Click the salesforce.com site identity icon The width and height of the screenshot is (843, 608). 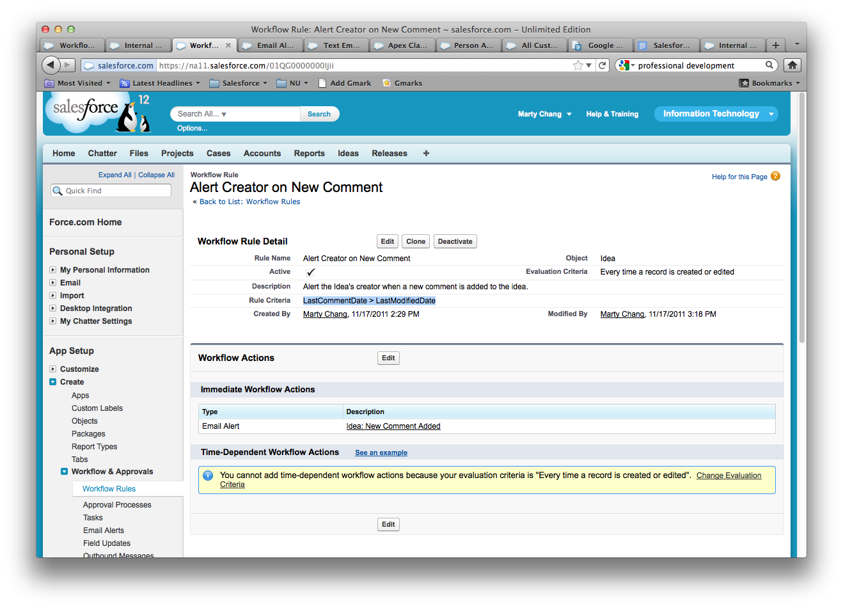pyautogui.click(x=119, y=65)
